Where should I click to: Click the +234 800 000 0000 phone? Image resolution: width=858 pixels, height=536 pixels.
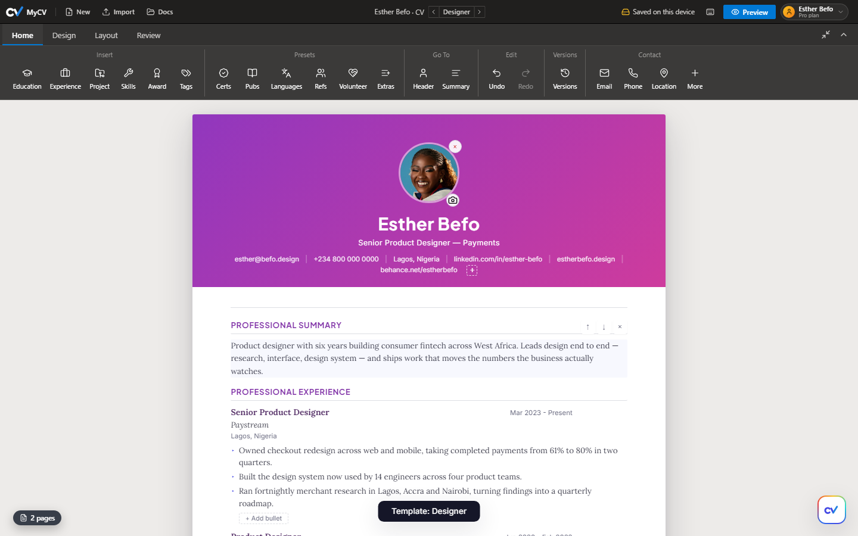[346, 259]
